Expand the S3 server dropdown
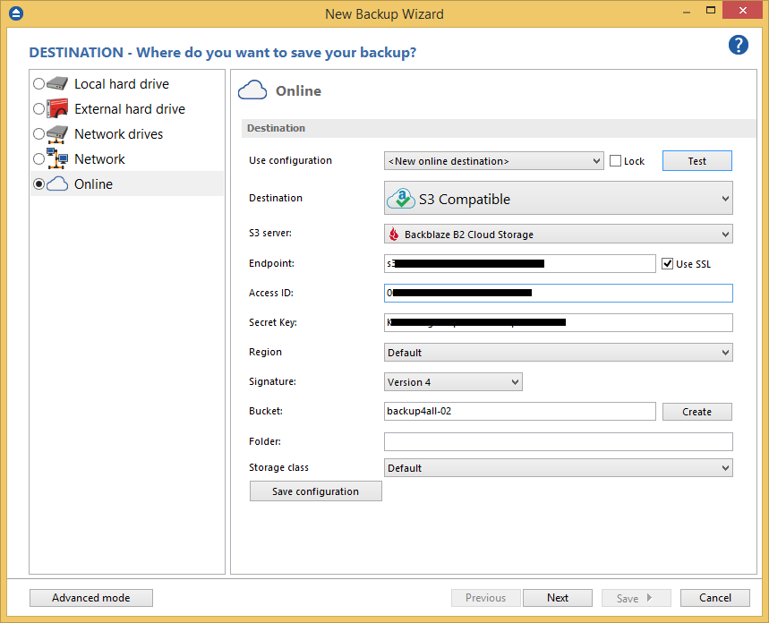The image size is (769, 623). (x=558, y=234)
